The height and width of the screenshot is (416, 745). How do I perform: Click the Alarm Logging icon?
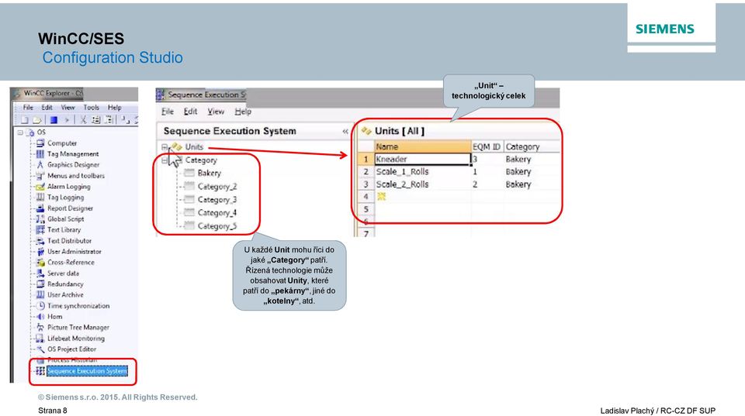[40, 187]
